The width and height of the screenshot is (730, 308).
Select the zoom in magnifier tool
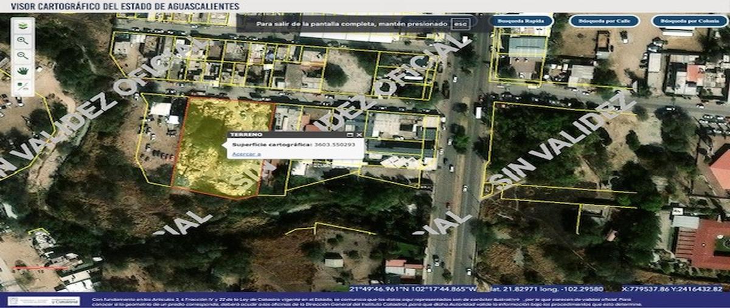(23, 41)
